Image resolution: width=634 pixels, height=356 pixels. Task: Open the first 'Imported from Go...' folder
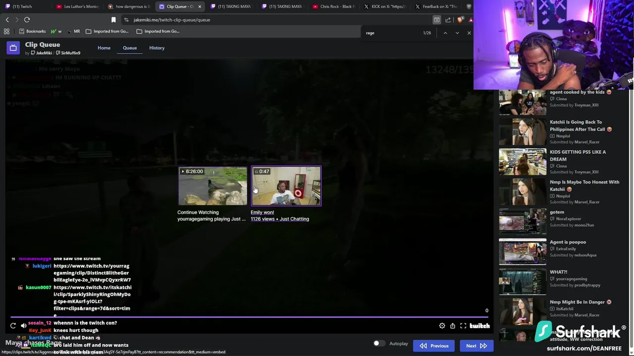click(x=107, y=31)
